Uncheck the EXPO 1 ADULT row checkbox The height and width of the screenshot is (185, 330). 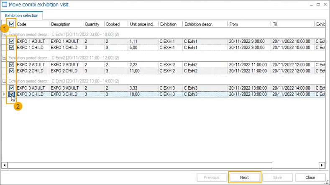point(12,41)
